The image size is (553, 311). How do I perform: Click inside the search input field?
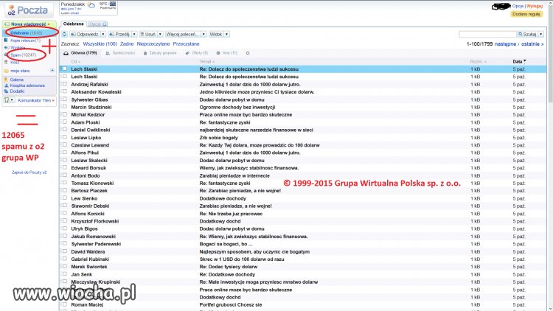(x=487, y=34)
